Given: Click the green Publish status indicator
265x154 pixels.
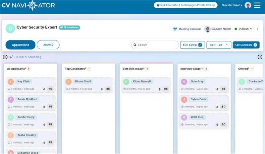Looking at the screenshot, I should (236, 29).
